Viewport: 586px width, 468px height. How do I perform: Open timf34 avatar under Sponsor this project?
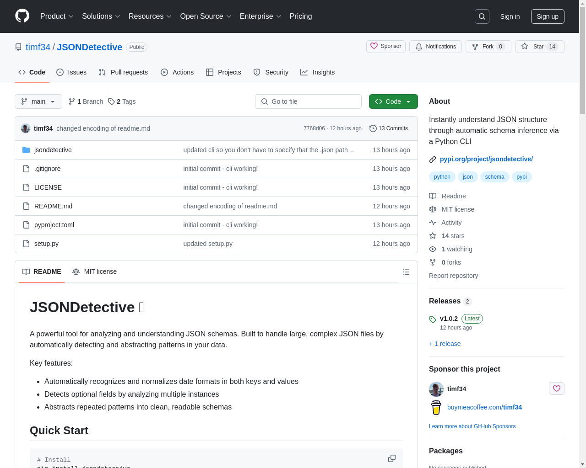436,389
